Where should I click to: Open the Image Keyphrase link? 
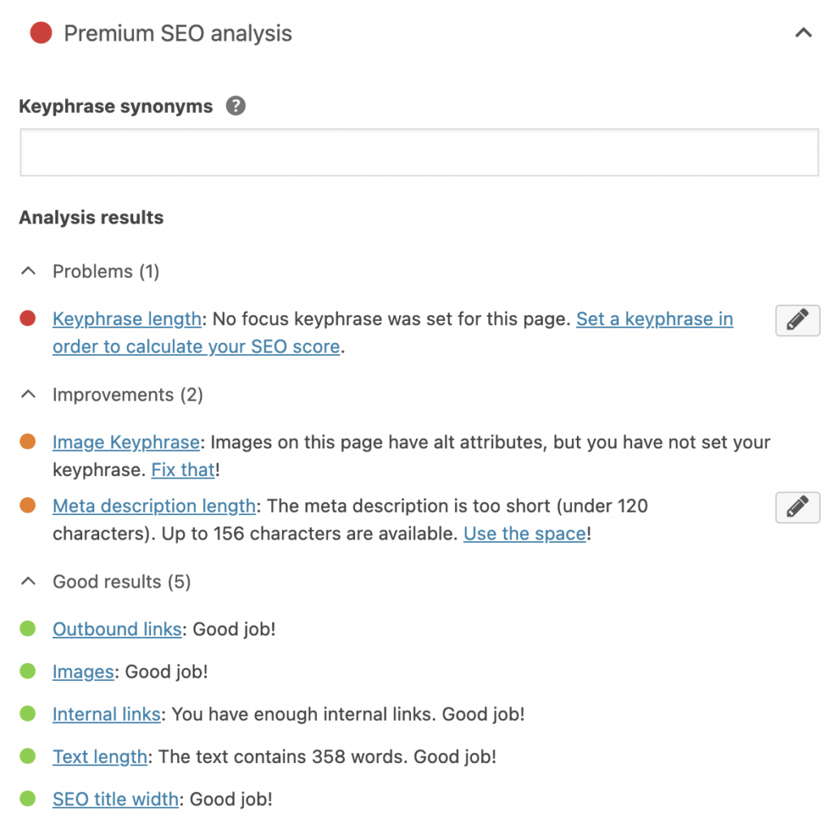[x=126, y=443]
